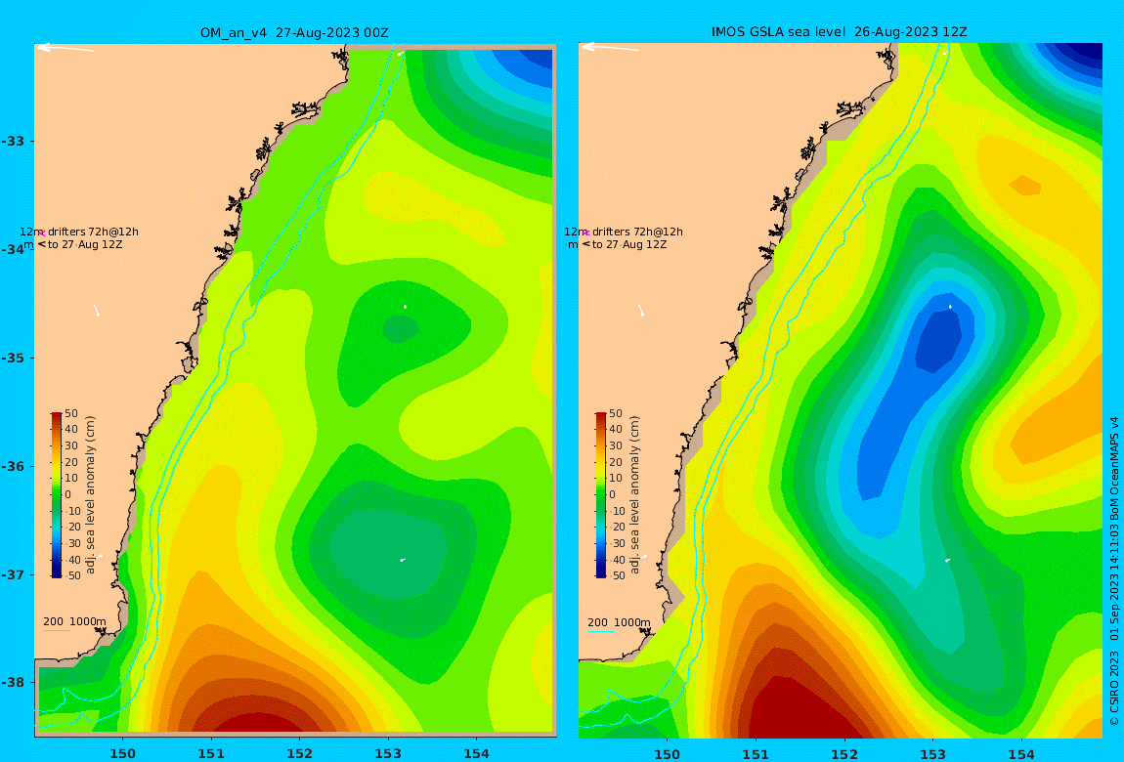Select magenta drifter marker in OM_an_v4 panel

[42, 233]
